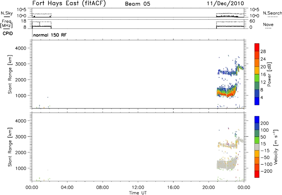
Task: Click the strong red-orange echo band near 1000 km
Action: 227,93
